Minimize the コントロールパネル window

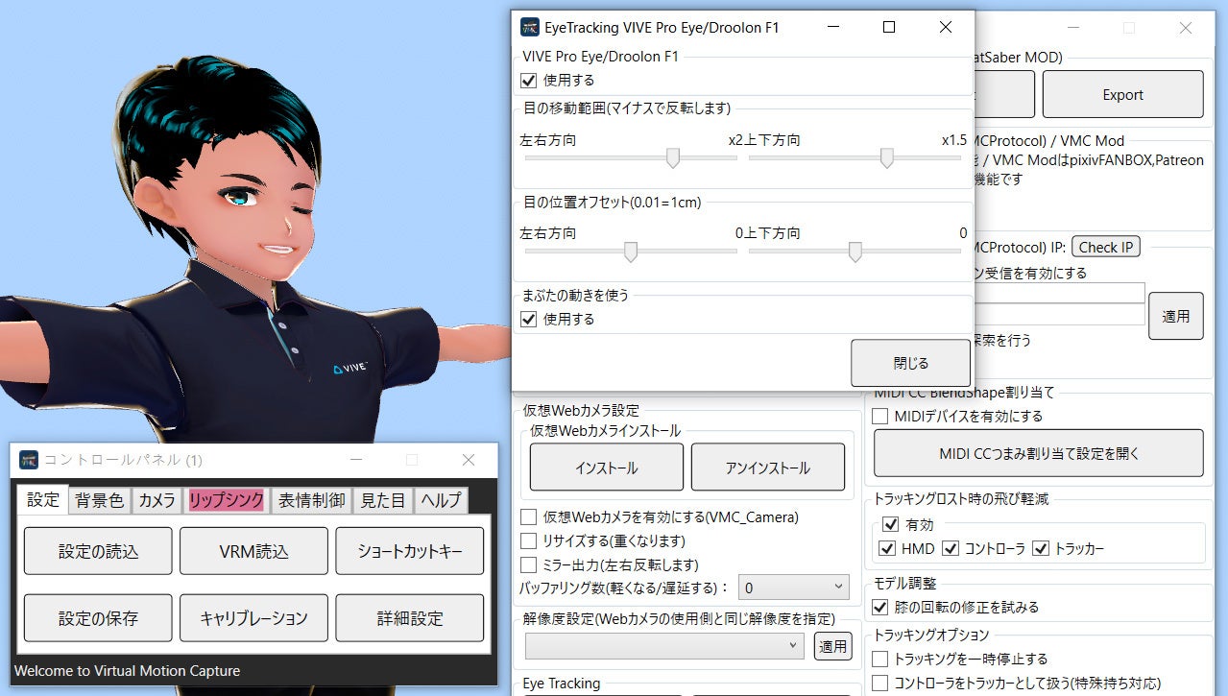[x=355, y=460]
